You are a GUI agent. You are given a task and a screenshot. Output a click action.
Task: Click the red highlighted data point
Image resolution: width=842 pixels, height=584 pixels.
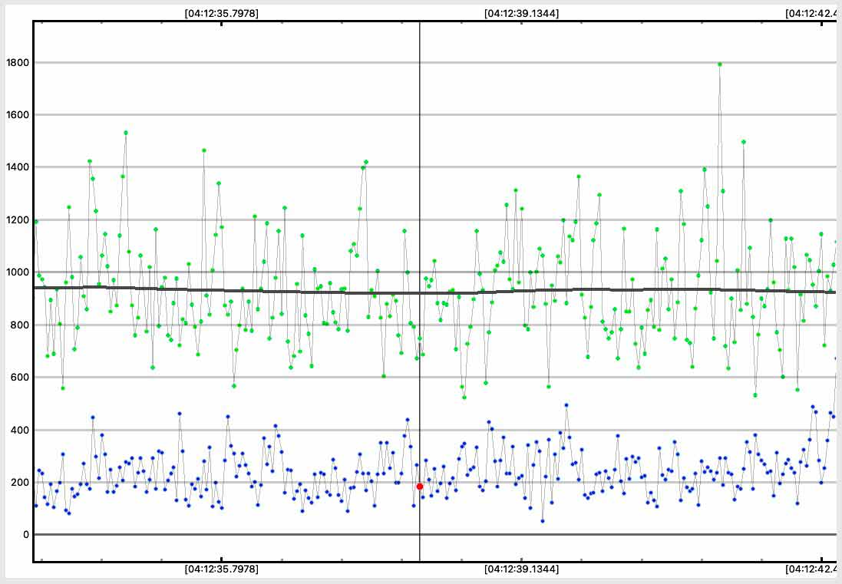click(420, 487)
